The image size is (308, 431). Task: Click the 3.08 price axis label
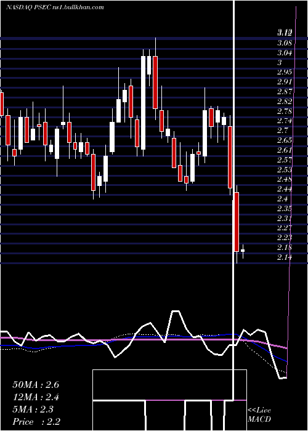(285, 43)
